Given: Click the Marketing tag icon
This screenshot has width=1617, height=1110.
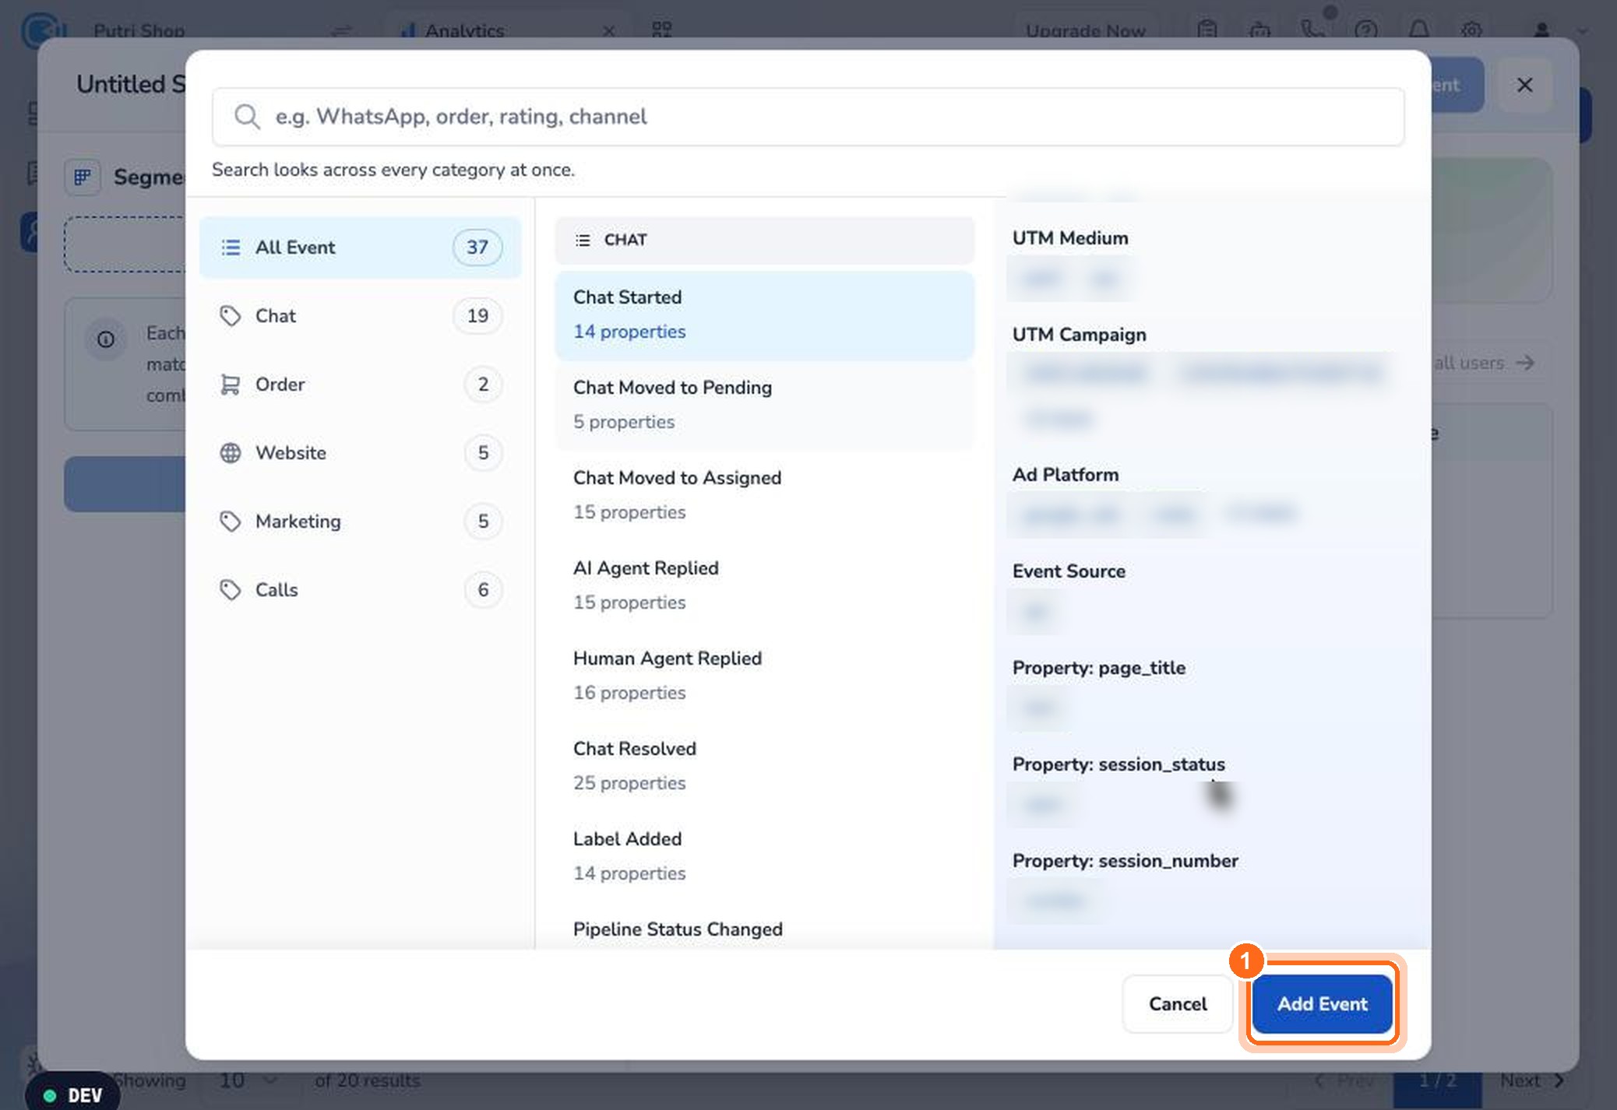Looking at the screenshot, I should tap(230, 522).
